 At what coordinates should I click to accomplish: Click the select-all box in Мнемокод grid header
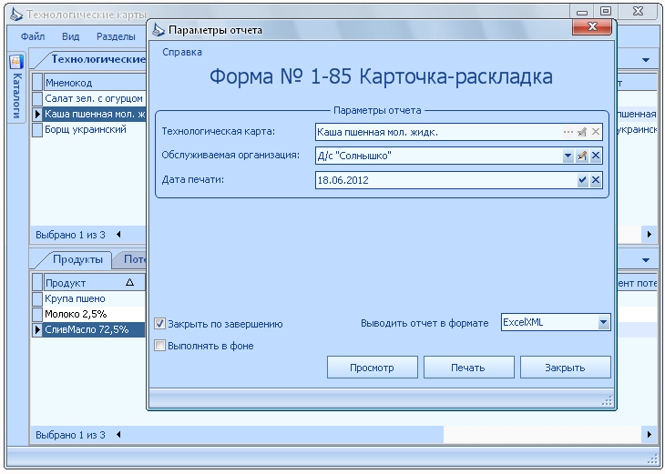coord(37,83)
